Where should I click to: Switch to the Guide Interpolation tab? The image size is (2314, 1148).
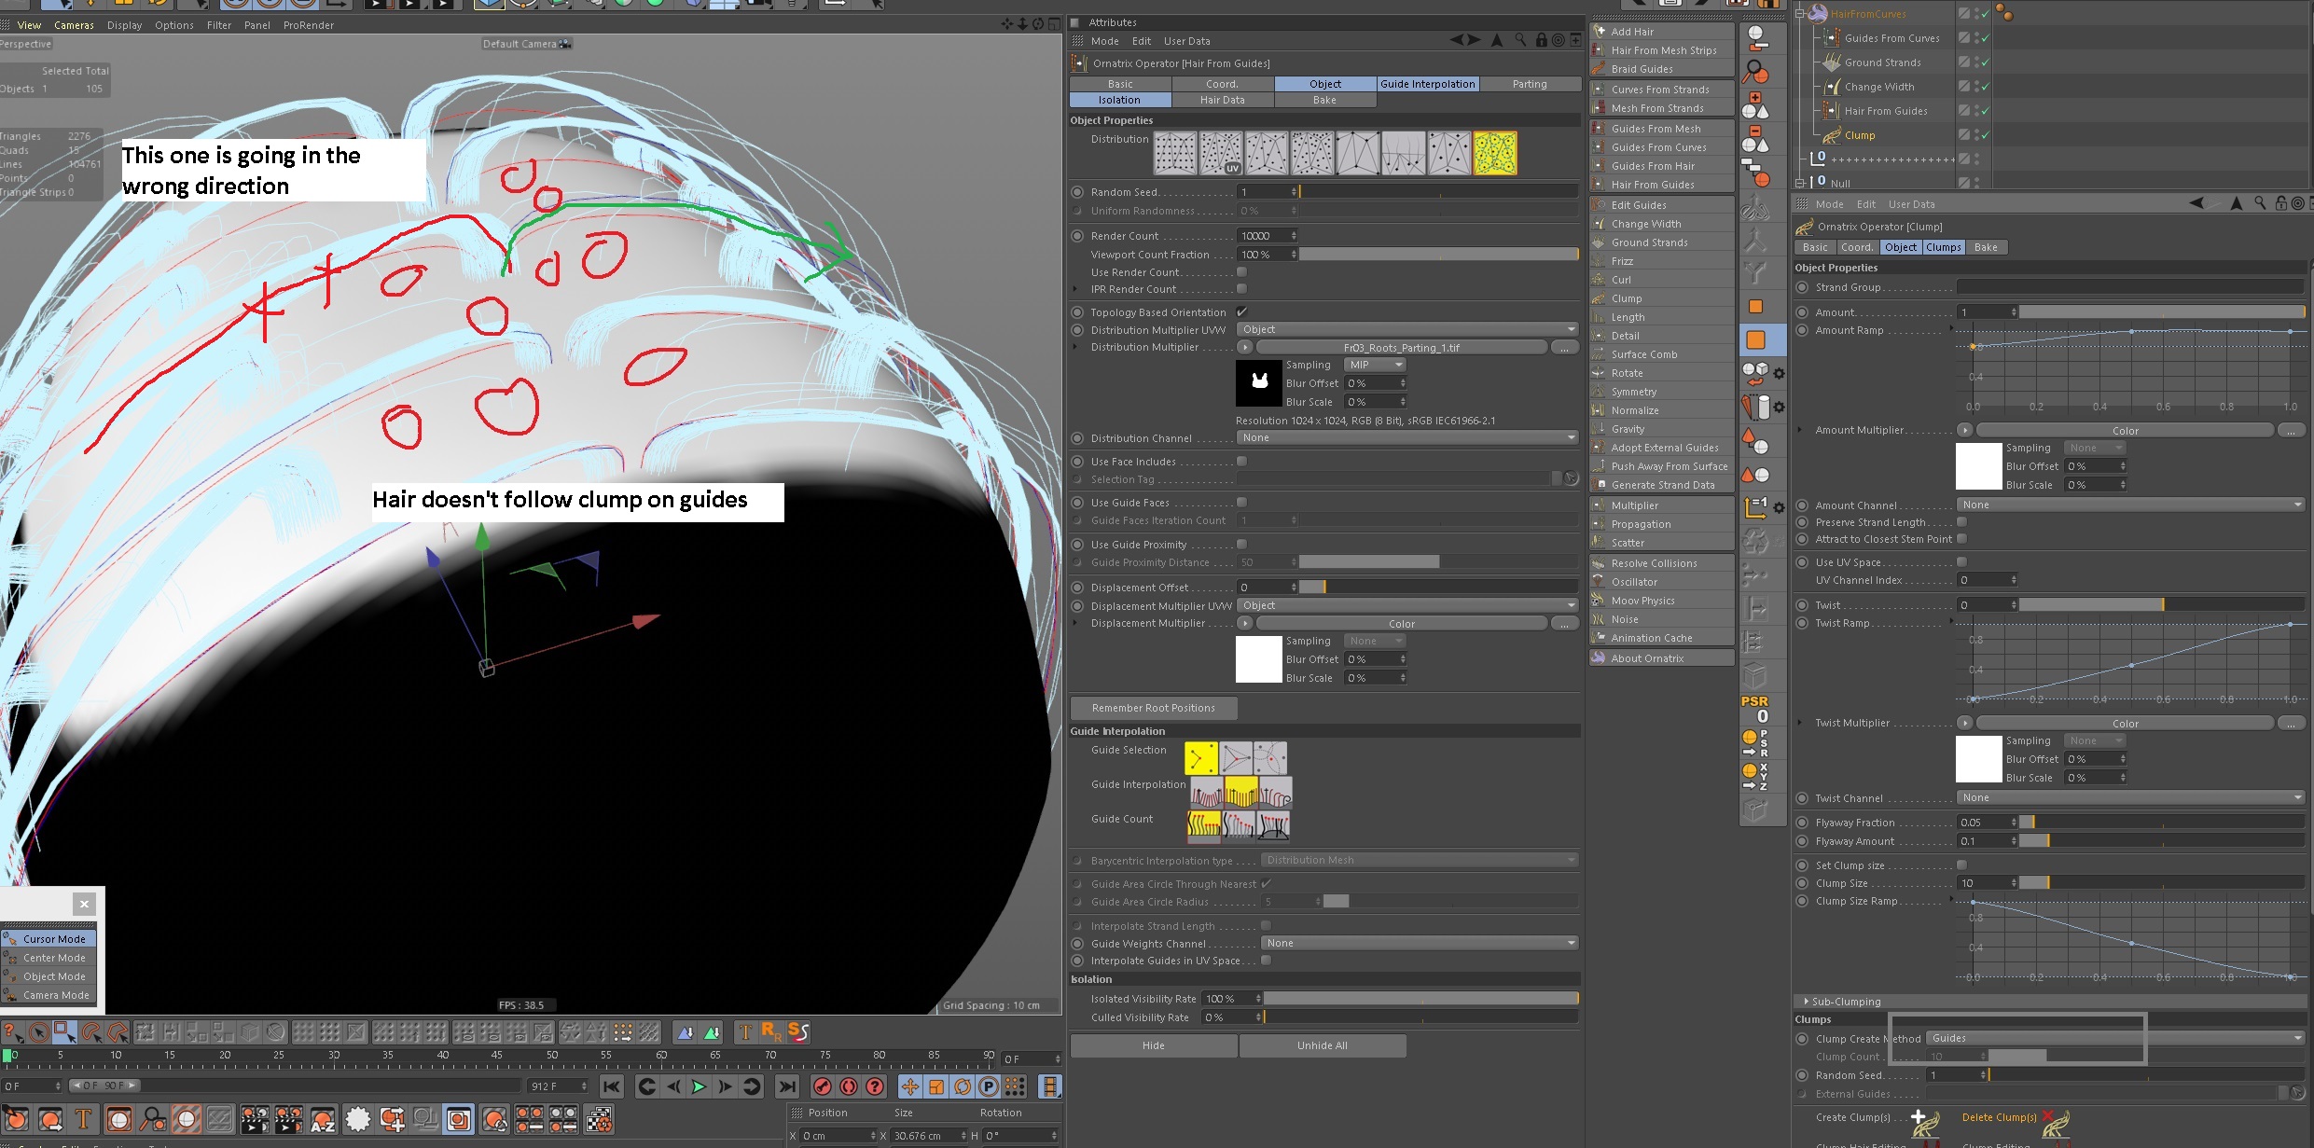[1427, 84]
